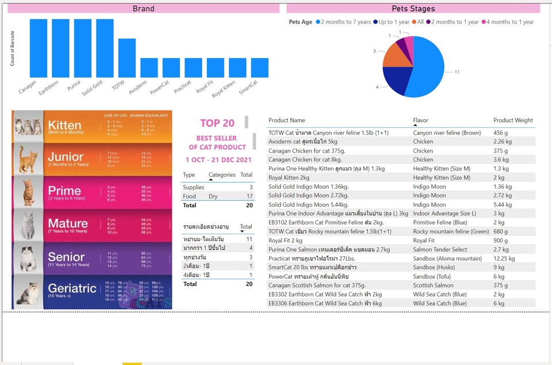Select the 2เดือน- 1ปี row

(x=217, y=266)
